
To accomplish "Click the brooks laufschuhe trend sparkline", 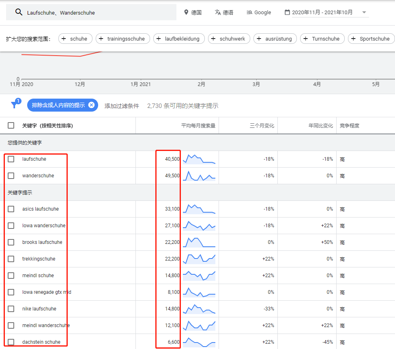I will pyautogui.click(x=199, y=242).
